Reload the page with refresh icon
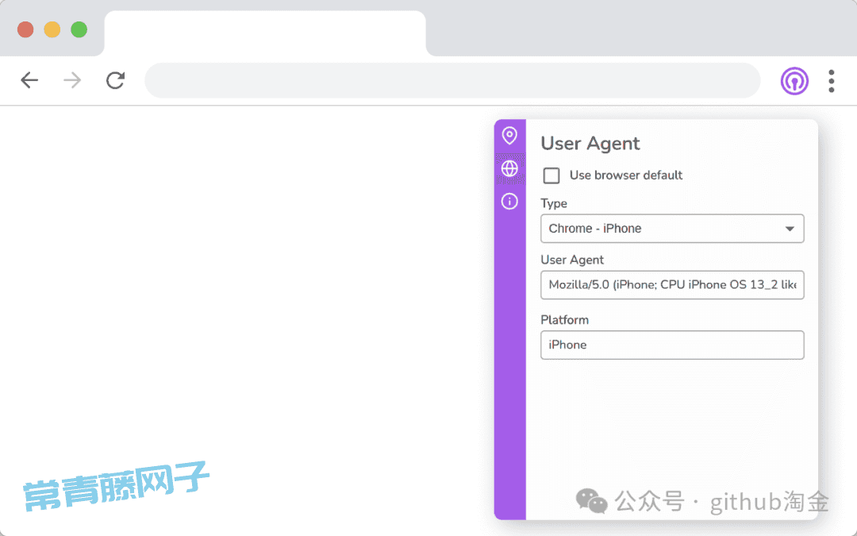 [115, 80]
